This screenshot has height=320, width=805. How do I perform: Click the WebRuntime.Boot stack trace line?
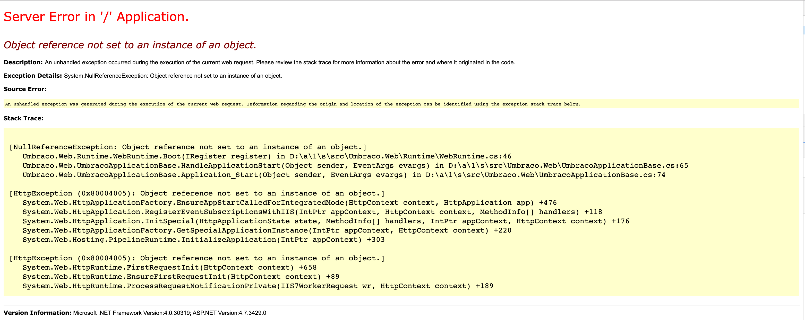pyautogui.click(x=267, y=156)
